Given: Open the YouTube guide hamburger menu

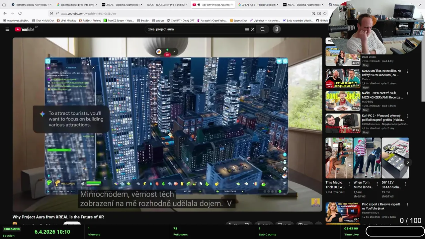Looking at the screenshot, I should click(7, 29).
